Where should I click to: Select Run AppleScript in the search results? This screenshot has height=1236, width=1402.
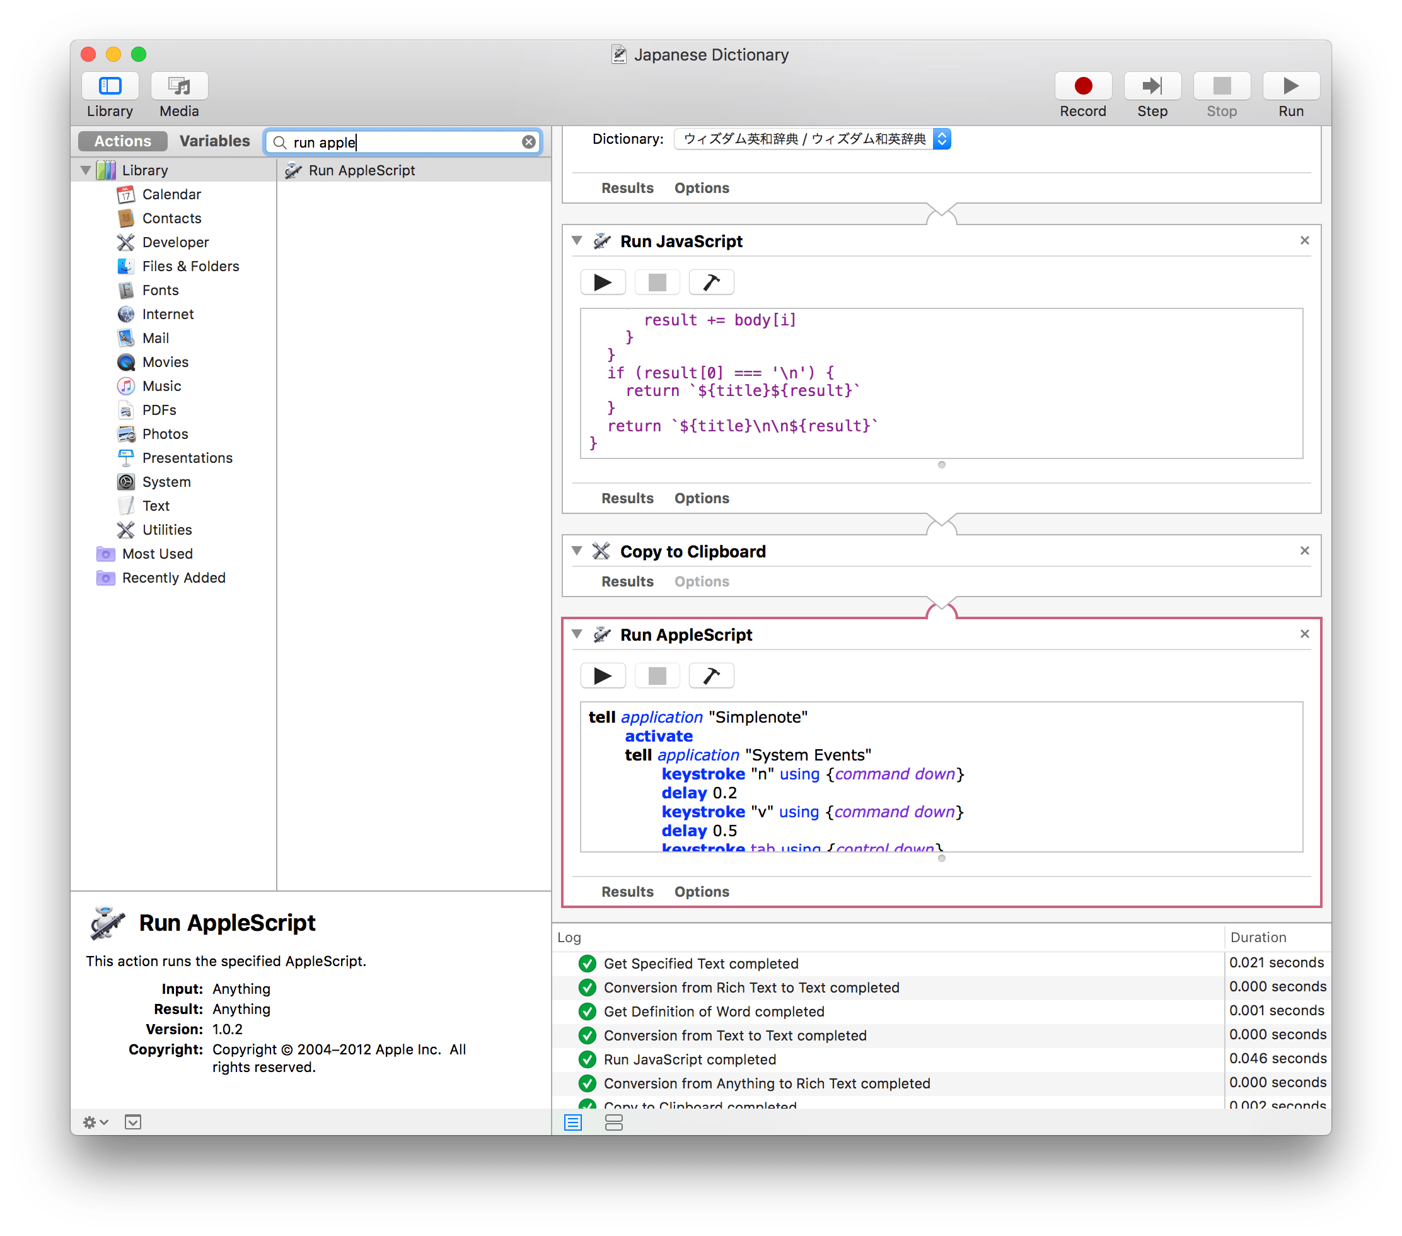click(x=362, y=170)
